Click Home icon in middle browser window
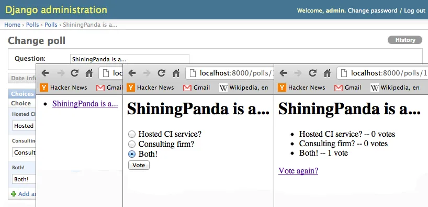This screenshot has height=207, width=428. 176,73
